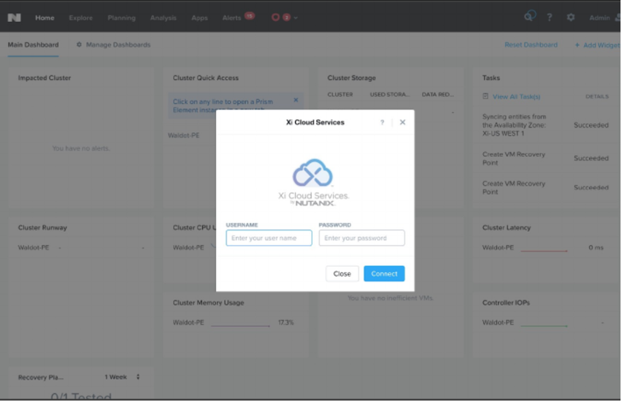
Task: Click the red alerts count badge
Action: coord(250,15)
